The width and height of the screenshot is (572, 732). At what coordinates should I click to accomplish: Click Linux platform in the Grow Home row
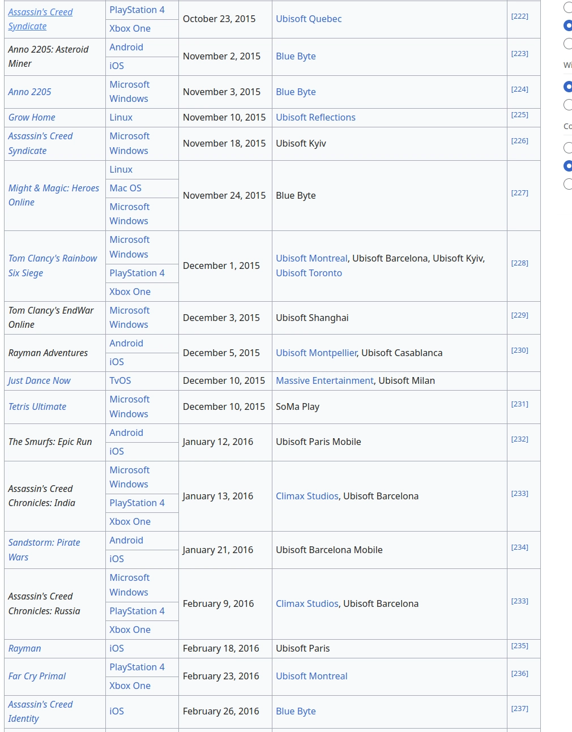pyautogui.click(x=121, y=117)
